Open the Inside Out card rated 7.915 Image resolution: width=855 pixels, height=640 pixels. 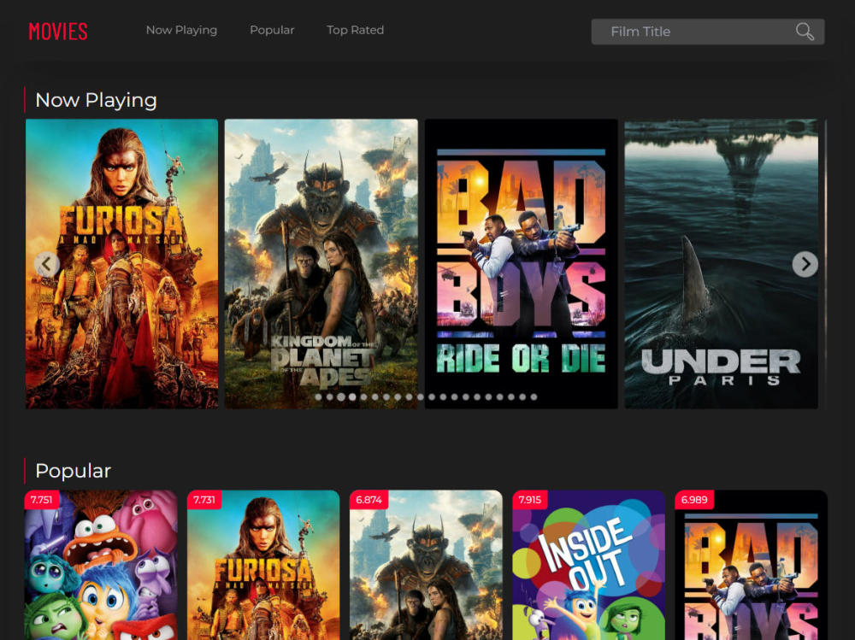click(x=588, y=566)
